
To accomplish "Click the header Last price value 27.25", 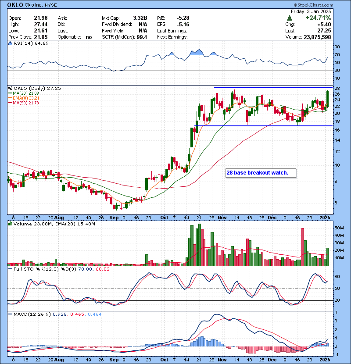I will (324, 31).
